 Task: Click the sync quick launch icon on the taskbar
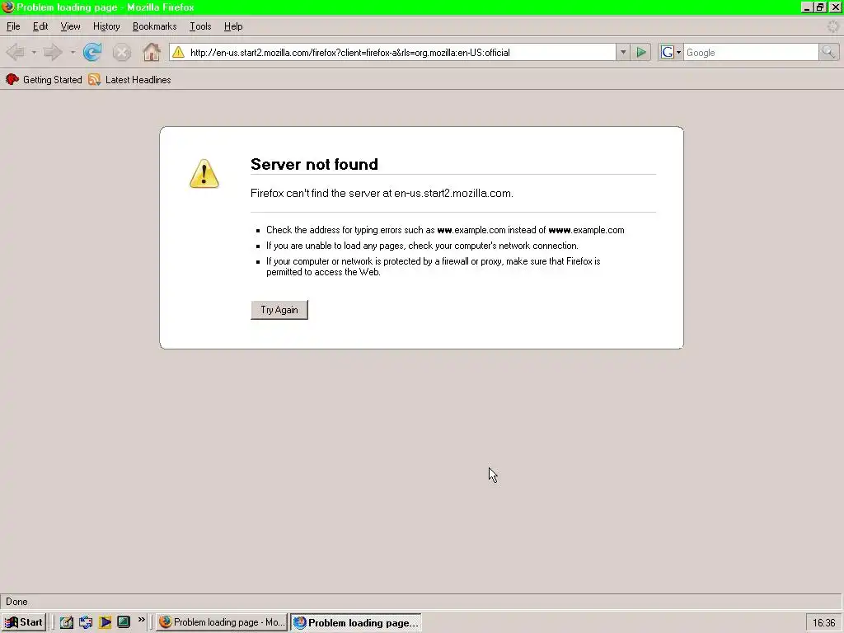click(86, 622)
